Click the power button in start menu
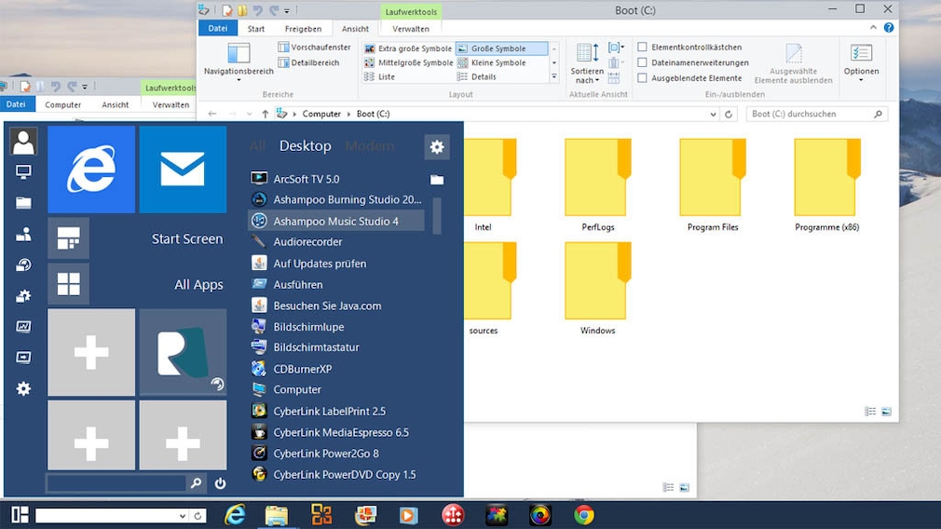 pos(220,483)
